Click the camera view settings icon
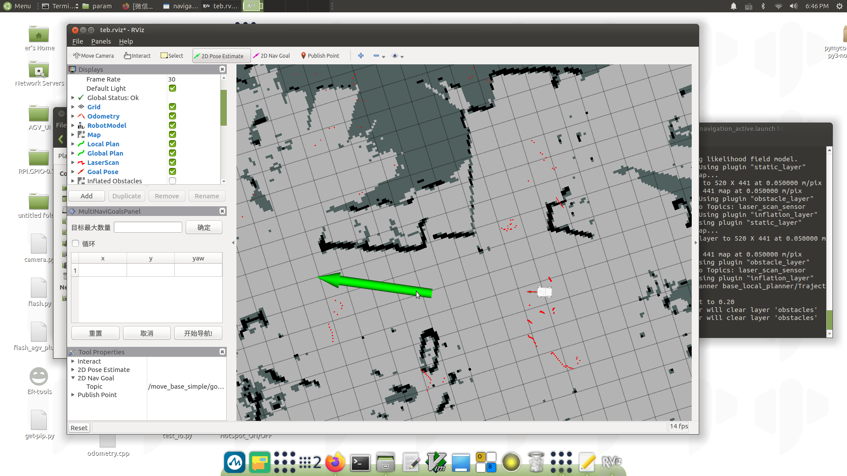 click(394, 55)
